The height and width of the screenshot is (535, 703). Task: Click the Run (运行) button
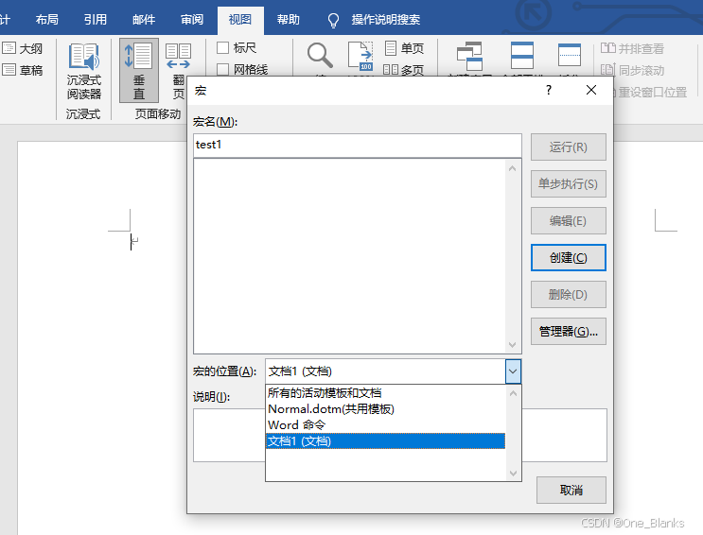569,147
